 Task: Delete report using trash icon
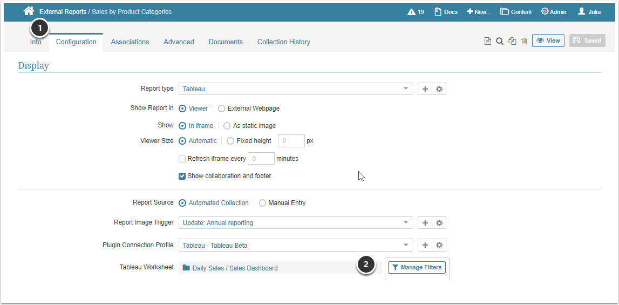tap(524, 41)
